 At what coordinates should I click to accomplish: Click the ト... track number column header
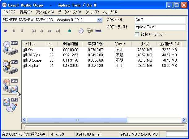point(51,44)
